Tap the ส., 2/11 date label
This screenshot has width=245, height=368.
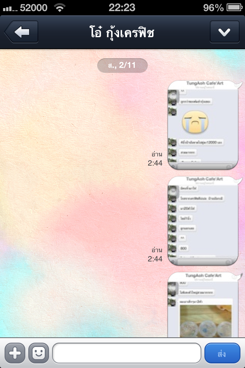tap(122, 65)
